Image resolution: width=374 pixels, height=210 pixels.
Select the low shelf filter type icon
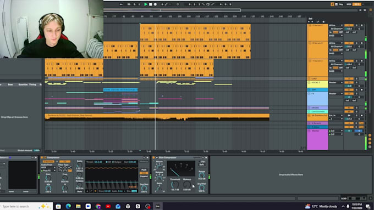pyautogui.click(x=60, y=167)
